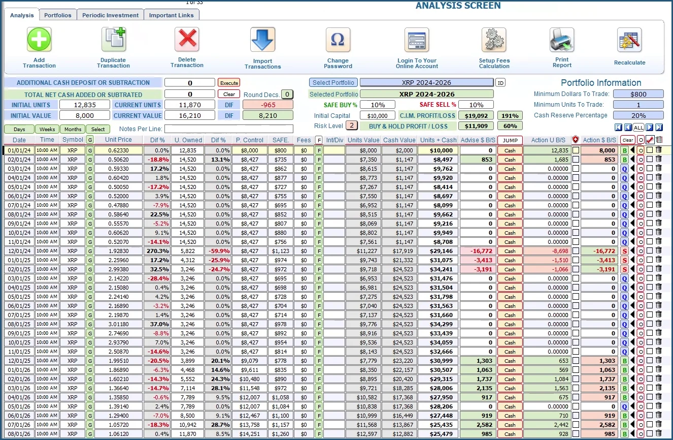Click the Cash selector in 03/01/24 row
Viewport: 673px width, 440px height.
510,169
